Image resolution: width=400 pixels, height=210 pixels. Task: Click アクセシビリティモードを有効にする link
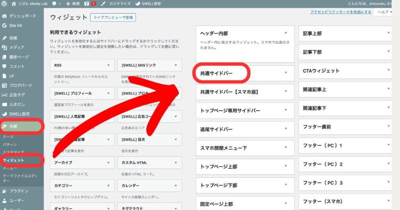tap(341, 12)
